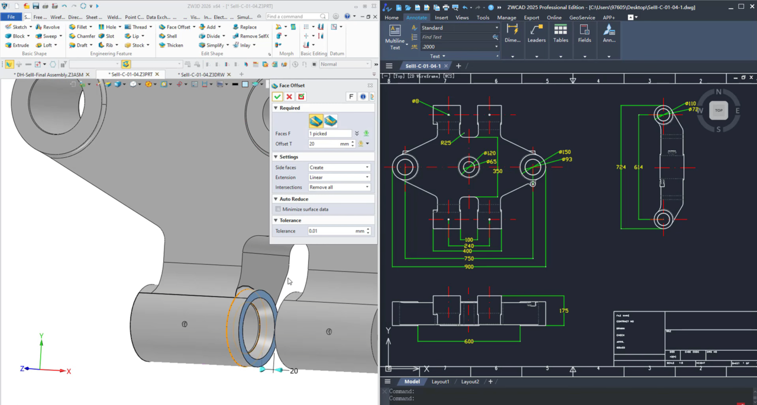Open the Intersections dropdown
Screen dimensions: 757x405
339,187
